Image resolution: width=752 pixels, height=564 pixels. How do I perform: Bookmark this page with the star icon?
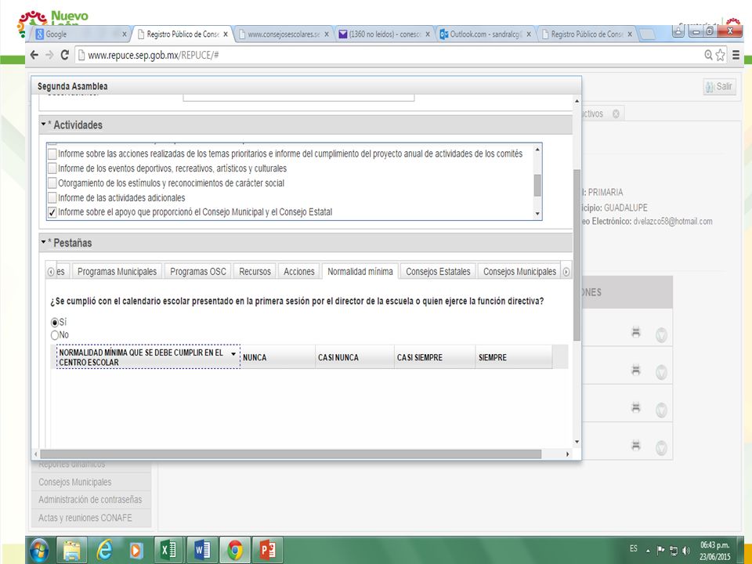click(x=721, y=55)
